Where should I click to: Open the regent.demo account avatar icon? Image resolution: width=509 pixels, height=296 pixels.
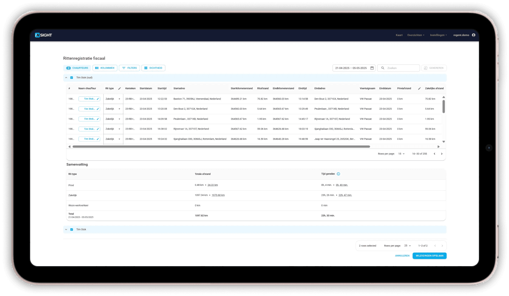click(x=474, y=35)
